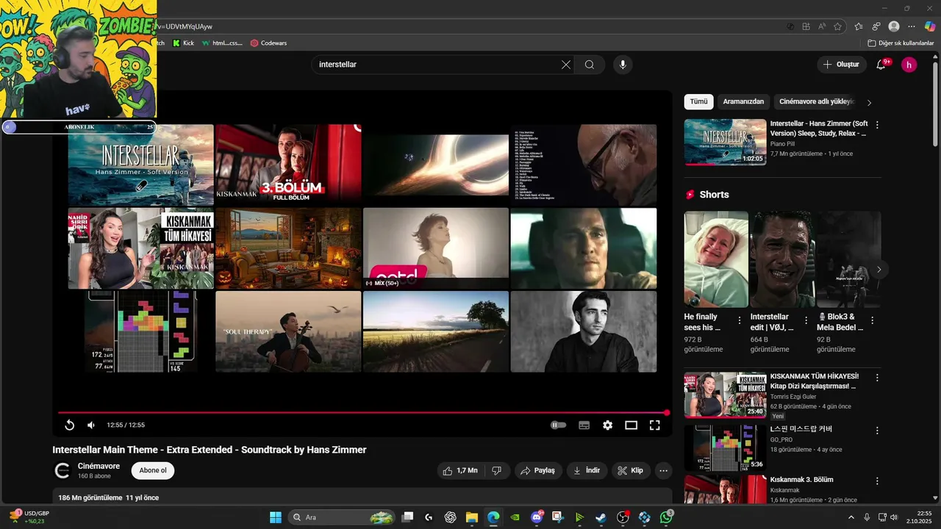This screenshot has width=941, height=529.
Task: Click the magnifier search button beside 'interstellar'
Action: click(x=590, y=65)
